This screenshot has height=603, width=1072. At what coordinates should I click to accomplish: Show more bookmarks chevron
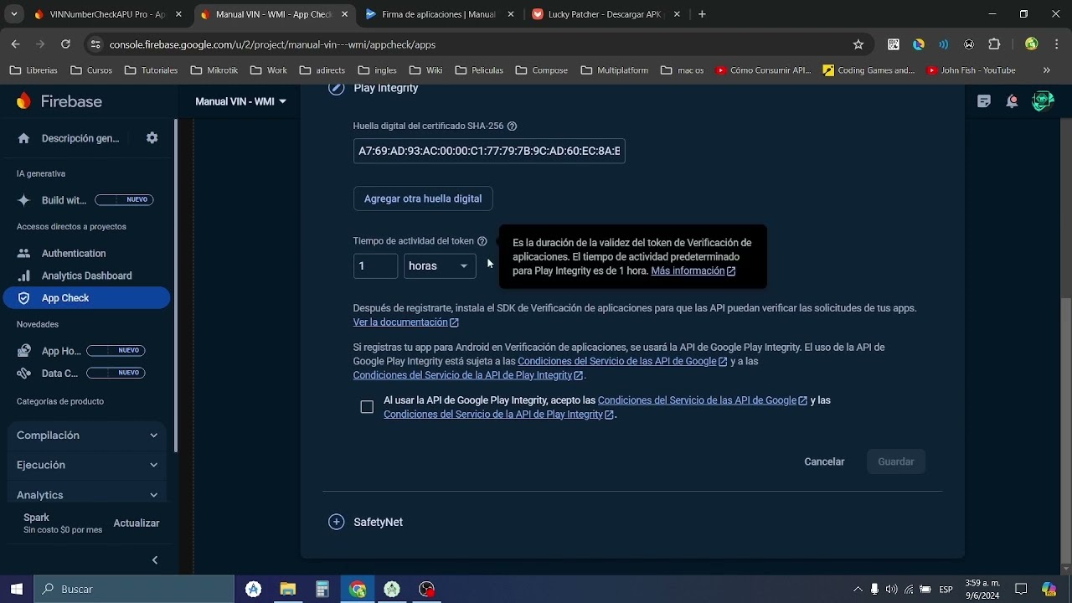(1046, 70)
